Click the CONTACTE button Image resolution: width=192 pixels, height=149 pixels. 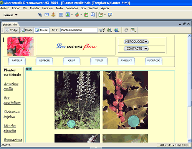click(136, 49)
